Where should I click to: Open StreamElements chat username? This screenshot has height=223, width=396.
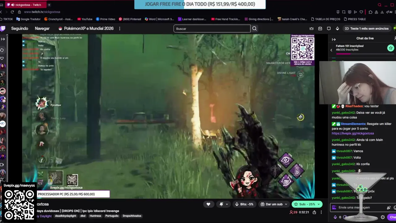point(353,124)
